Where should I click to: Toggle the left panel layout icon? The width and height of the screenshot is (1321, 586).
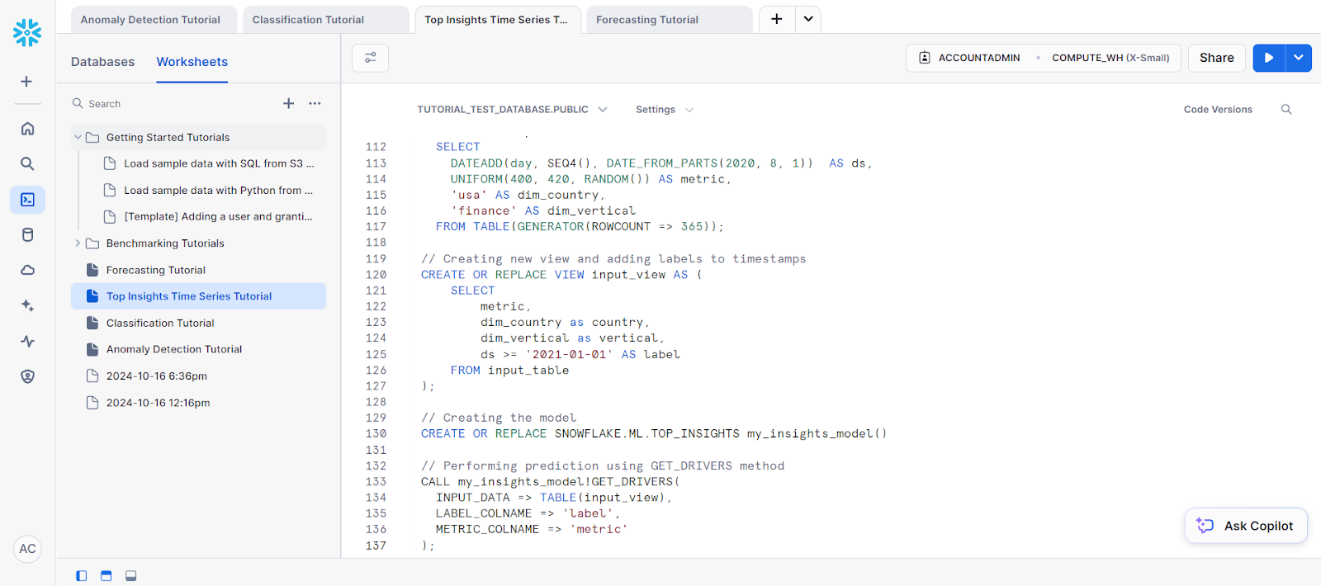[x=81, y=576]
